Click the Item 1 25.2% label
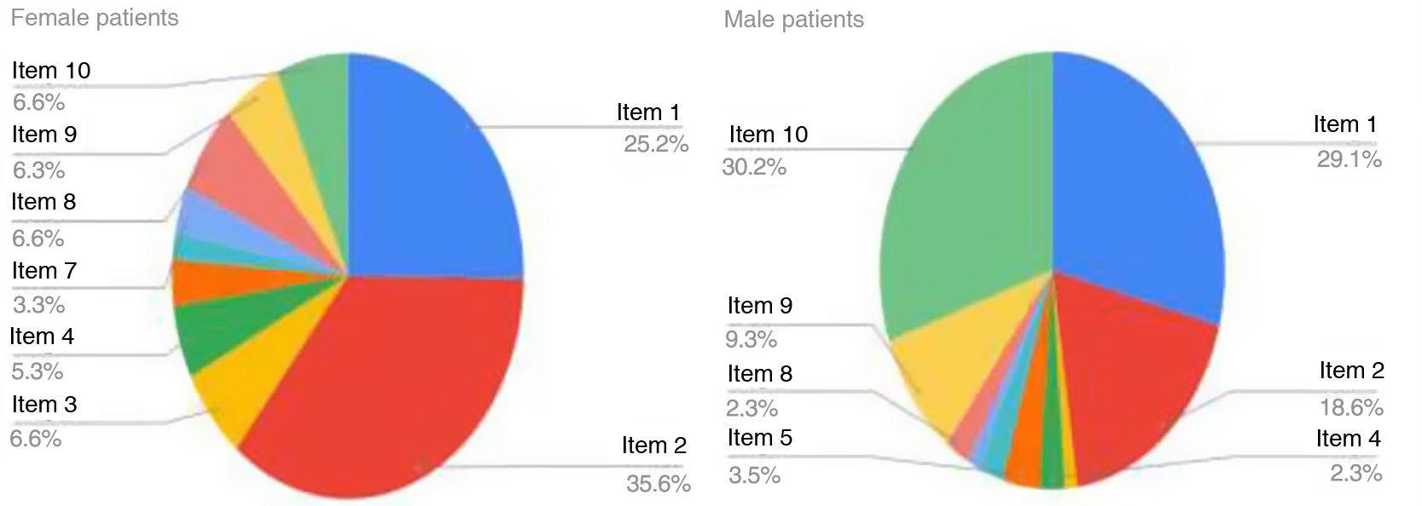This screenshot has height=506, width=1422. pyautogui.click(x=652, y=128)
